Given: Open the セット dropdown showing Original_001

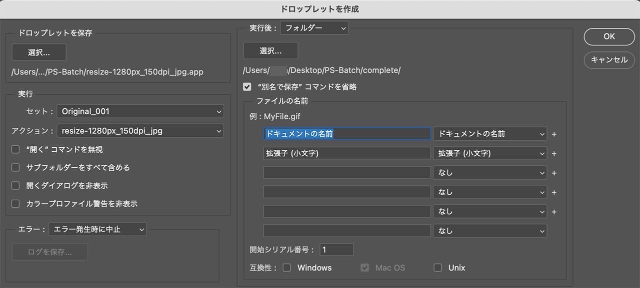Looking at the screenshot, I should pos(140,111).
